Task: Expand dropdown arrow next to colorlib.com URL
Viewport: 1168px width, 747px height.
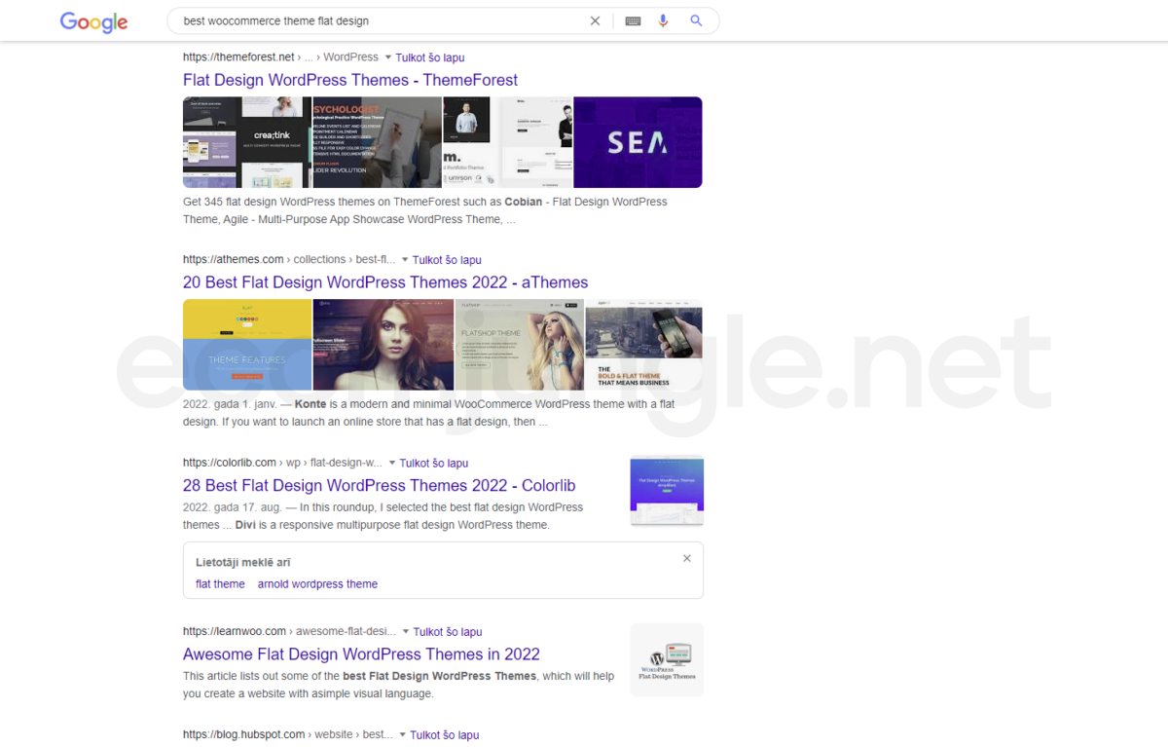Action: 392,463
